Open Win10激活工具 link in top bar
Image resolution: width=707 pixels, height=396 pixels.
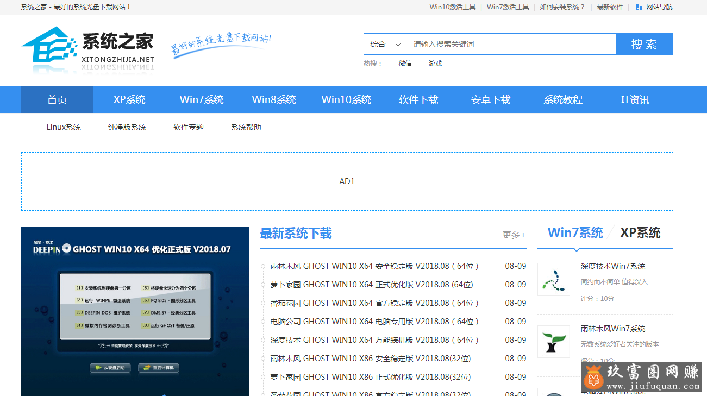(452, 7)
